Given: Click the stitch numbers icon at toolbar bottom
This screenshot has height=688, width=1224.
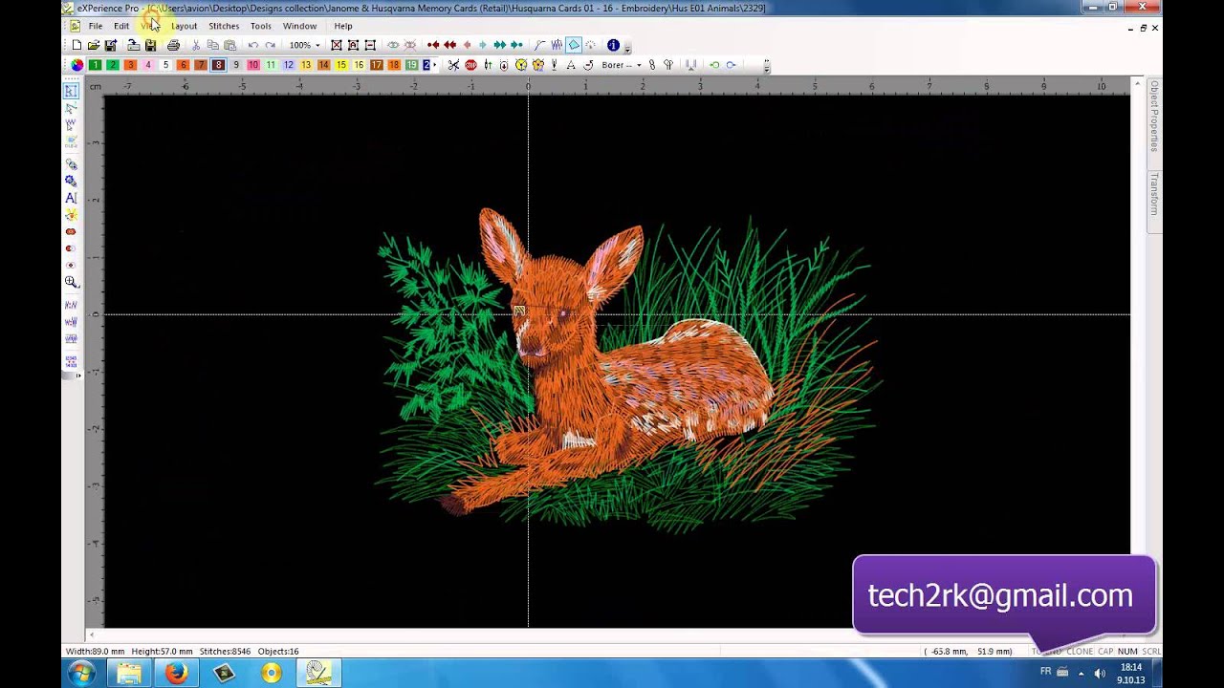Looking at the screenshot, I should [71, 361].
